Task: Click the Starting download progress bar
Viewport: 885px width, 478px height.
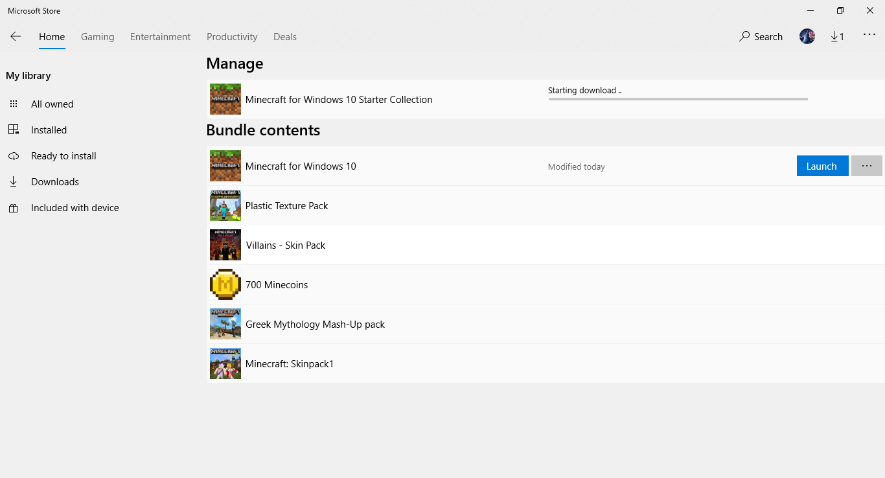Action: pos(678,99)
